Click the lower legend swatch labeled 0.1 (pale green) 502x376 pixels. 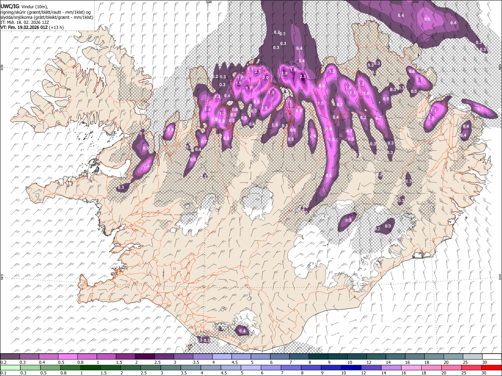click(10, 368)
